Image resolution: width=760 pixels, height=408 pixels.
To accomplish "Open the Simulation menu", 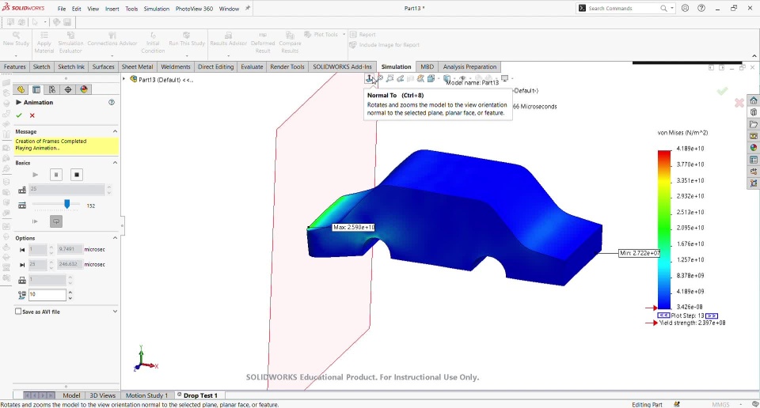I will [156, 9].
